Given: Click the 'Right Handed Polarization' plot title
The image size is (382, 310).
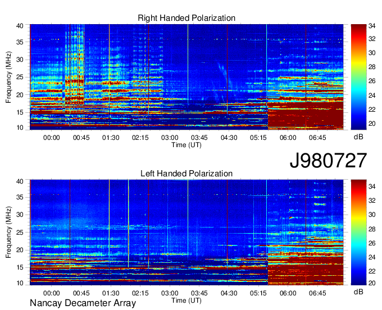Looking at the screenshot, I should (x=187, y=18).
